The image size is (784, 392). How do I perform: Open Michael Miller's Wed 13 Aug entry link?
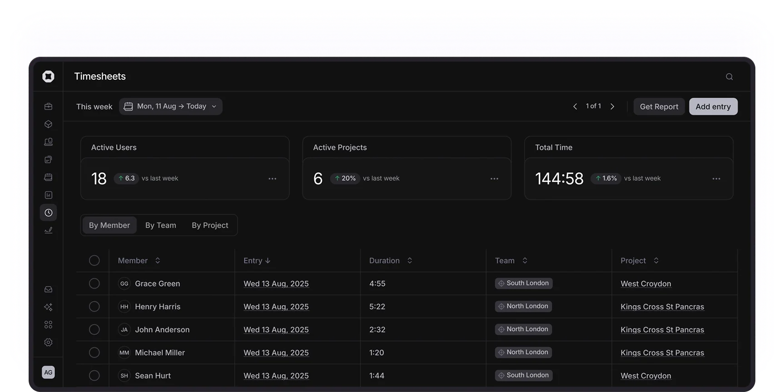click(276, 353)
